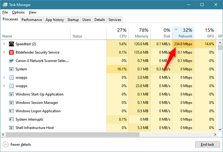Select the Speedtest 120.8 MB memory cell
Viewport: 223px width, 152px height.
[139, 44]
